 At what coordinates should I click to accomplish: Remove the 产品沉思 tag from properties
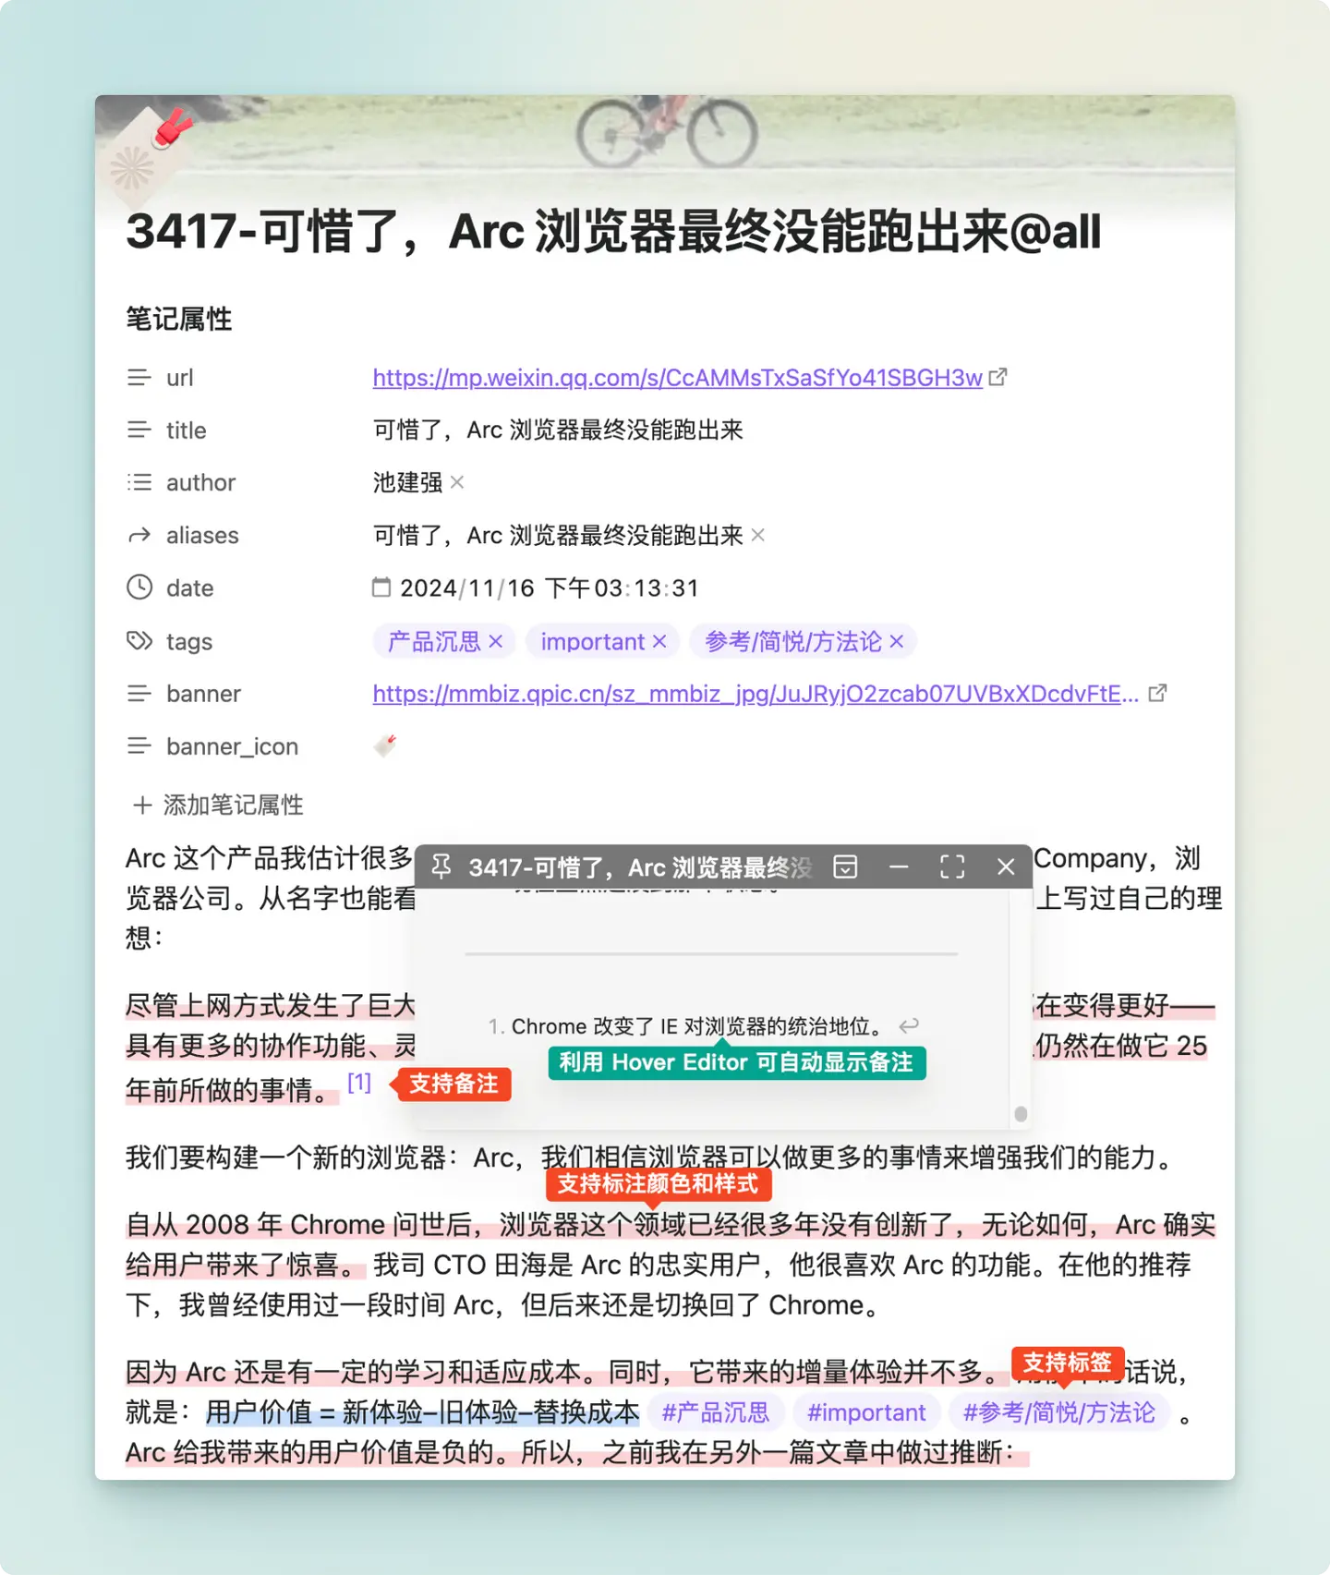click(496, 641)
